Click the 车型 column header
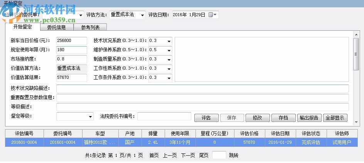 tap(100, 134)
